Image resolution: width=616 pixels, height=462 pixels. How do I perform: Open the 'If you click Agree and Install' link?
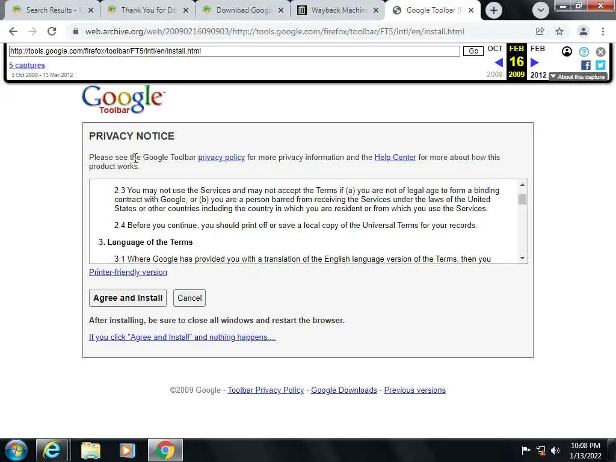coord(182,337)
